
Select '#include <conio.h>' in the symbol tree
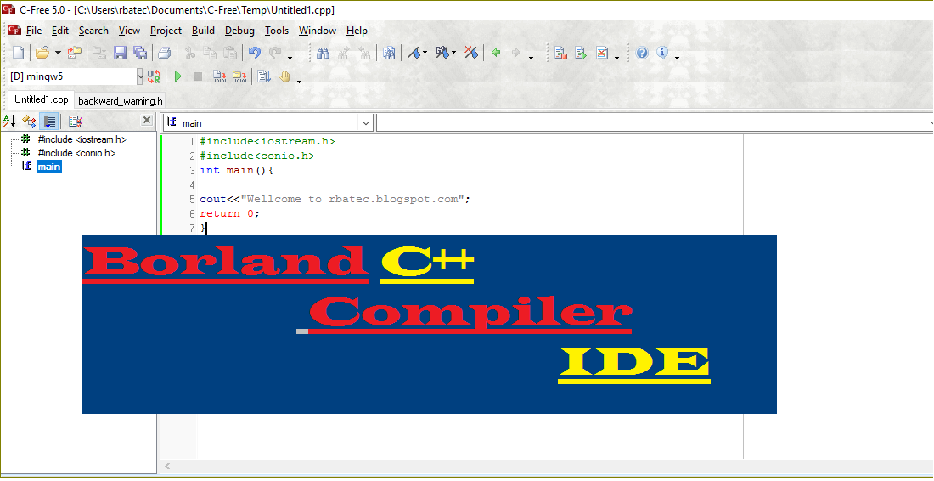pyautogui.click(x=76, y=153)
